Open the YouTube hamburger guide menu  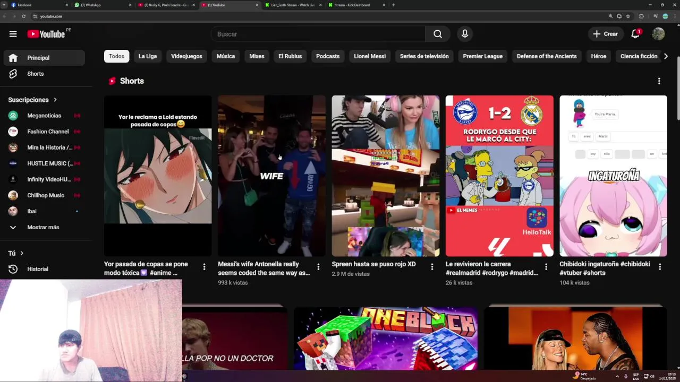13,34
